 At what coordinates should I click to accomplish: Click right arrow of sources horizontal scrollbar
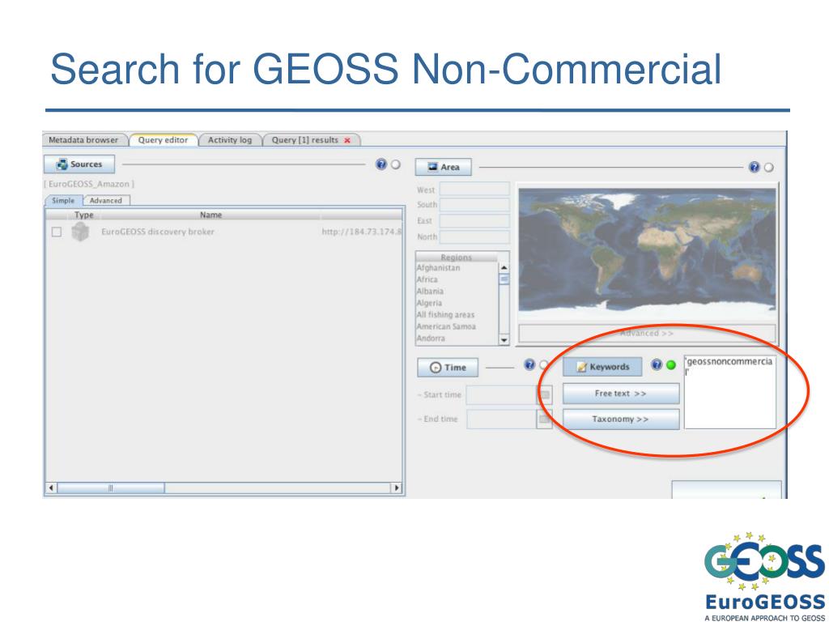point(397,488)
